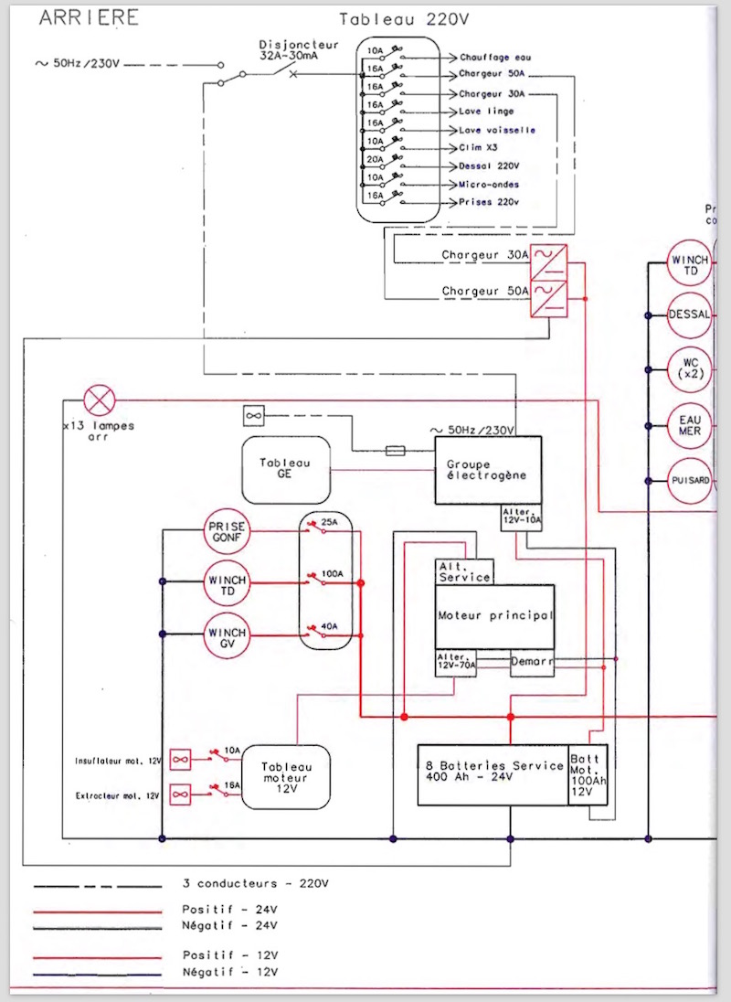Viewport: 731px width, 1002px height.
Task: Click the Tableau moteur 12V box
Action: 286,775
